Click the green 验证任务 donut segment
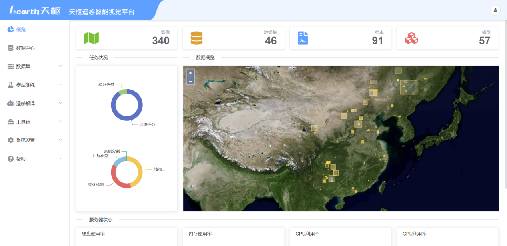Screen dimensions: 507x246 tap(122, 92)
